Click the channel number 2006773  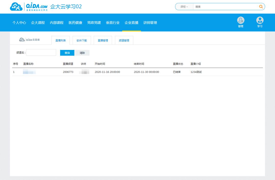click(68, 72)
